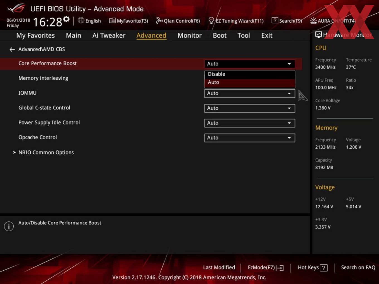Open Search(F9)

point(287,21)
